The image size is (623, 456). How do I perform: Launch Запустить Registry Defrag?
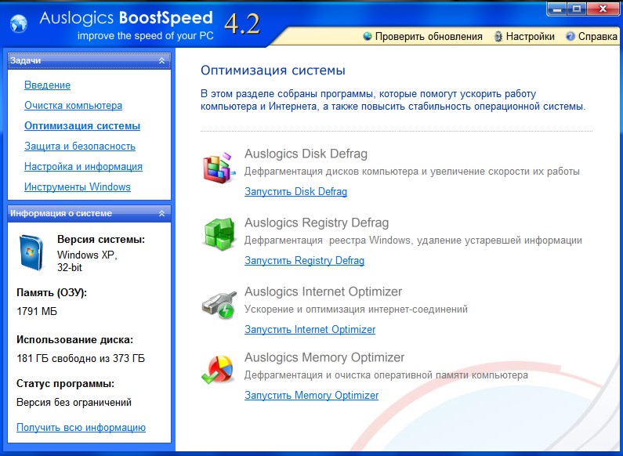304,261
